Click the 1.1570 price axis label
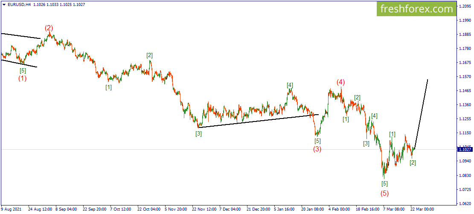Viewport: 474px width, 214px height. (465, 76)
